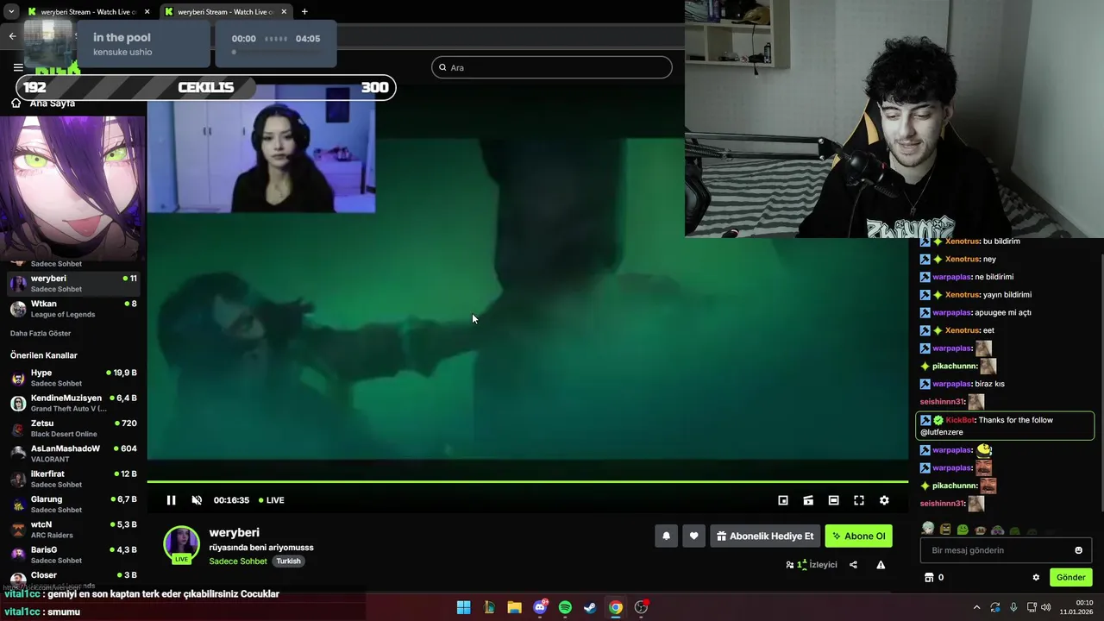Viewport: 1104px width, 621px height.
Task: Open Discord from taskbar
Action: pos(540,607)
